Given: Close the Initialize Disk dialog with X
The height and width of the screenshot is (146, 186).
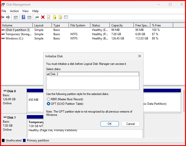Looking at the screenshot, I should (x=140, y=56).
